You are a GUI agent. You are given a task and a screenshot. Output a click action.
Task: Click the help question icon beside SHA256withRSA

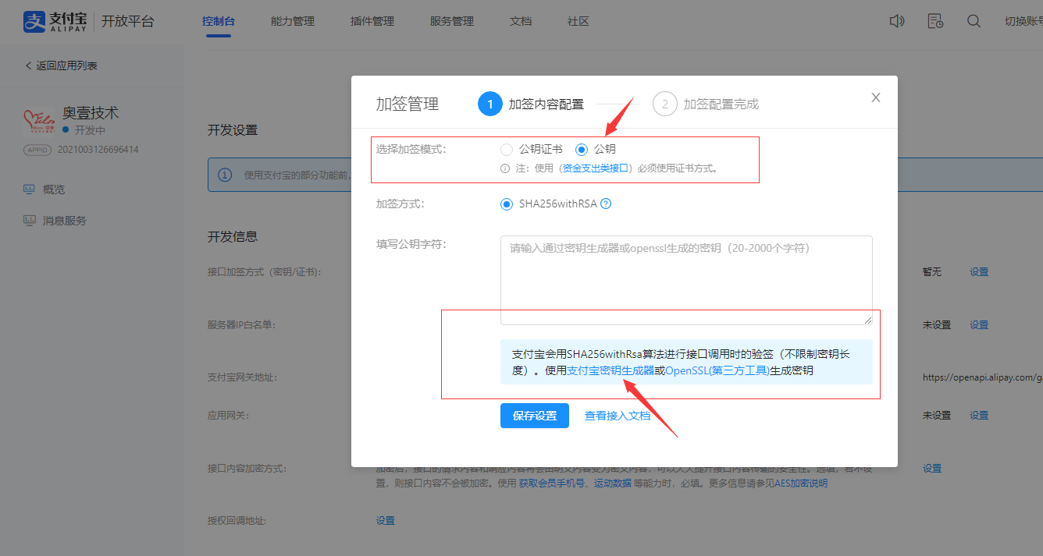pyautogui.click(x=606, y=204)
